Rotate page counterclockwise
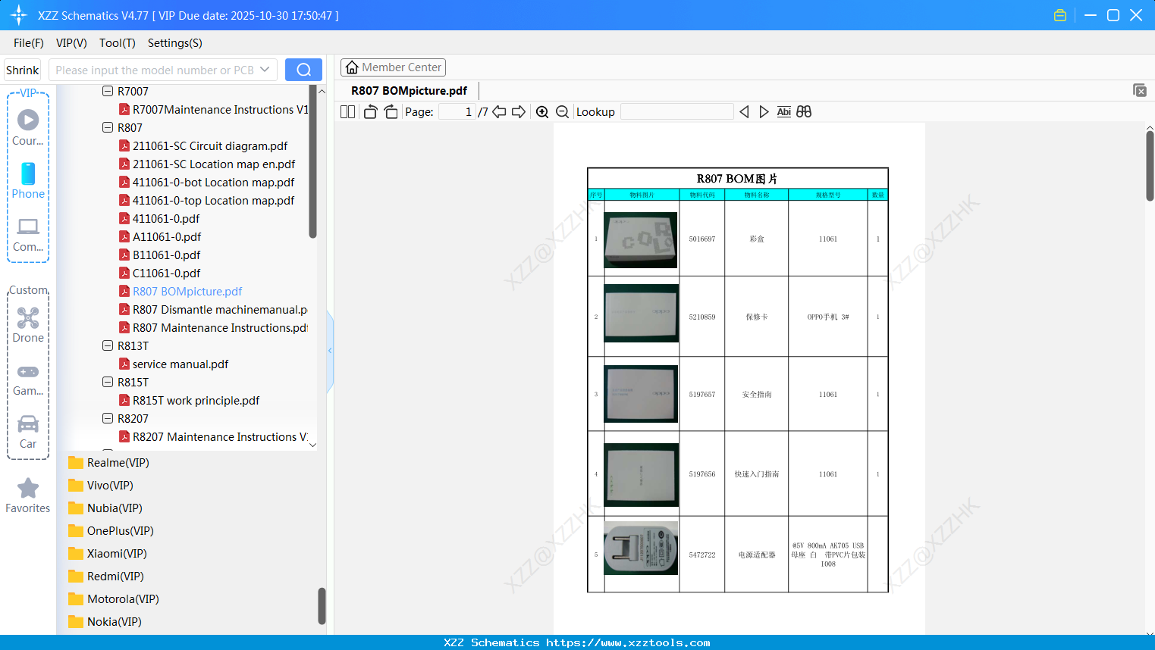Viewport: 1155px width, 650px height. pos(370,111)
